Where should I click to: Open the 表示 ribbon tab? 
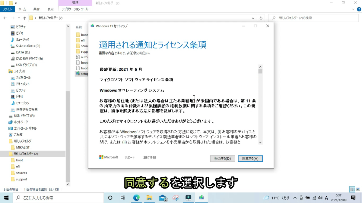[x=50, y=9]
